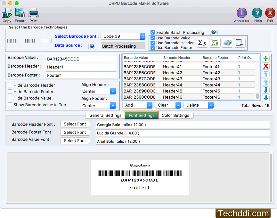Click the preview area vertical scrollbar
The image size is (277, 218).
pos(271,178)
